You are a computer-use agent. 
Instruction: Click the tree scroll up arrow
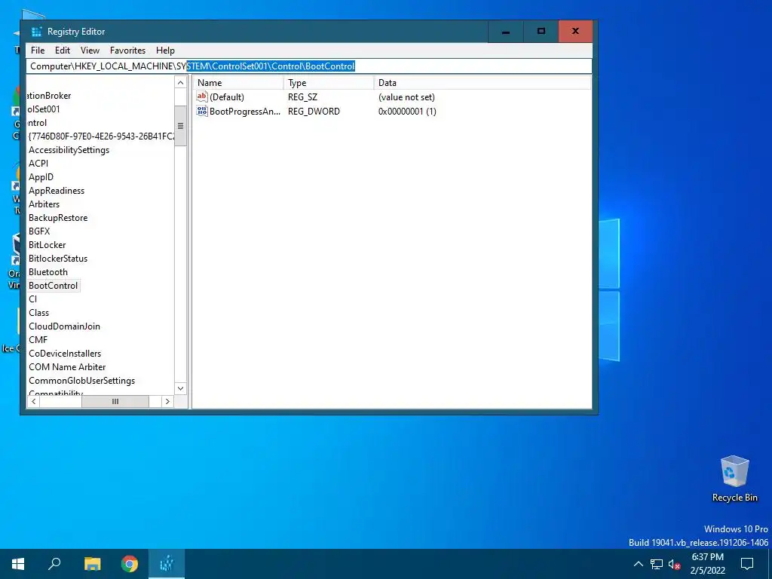(181, 83)
